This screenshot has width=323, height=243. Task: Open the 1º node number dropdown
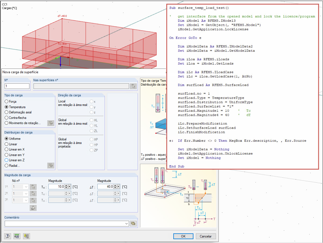pos(26,187)
